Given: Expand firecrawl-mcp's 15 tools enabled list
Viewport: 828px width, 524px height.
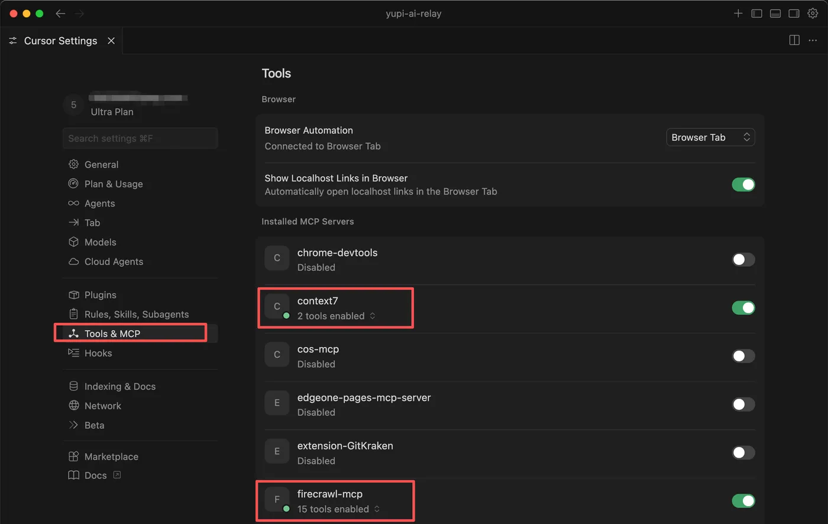Looking at the screenshot, I should point(338,509).
